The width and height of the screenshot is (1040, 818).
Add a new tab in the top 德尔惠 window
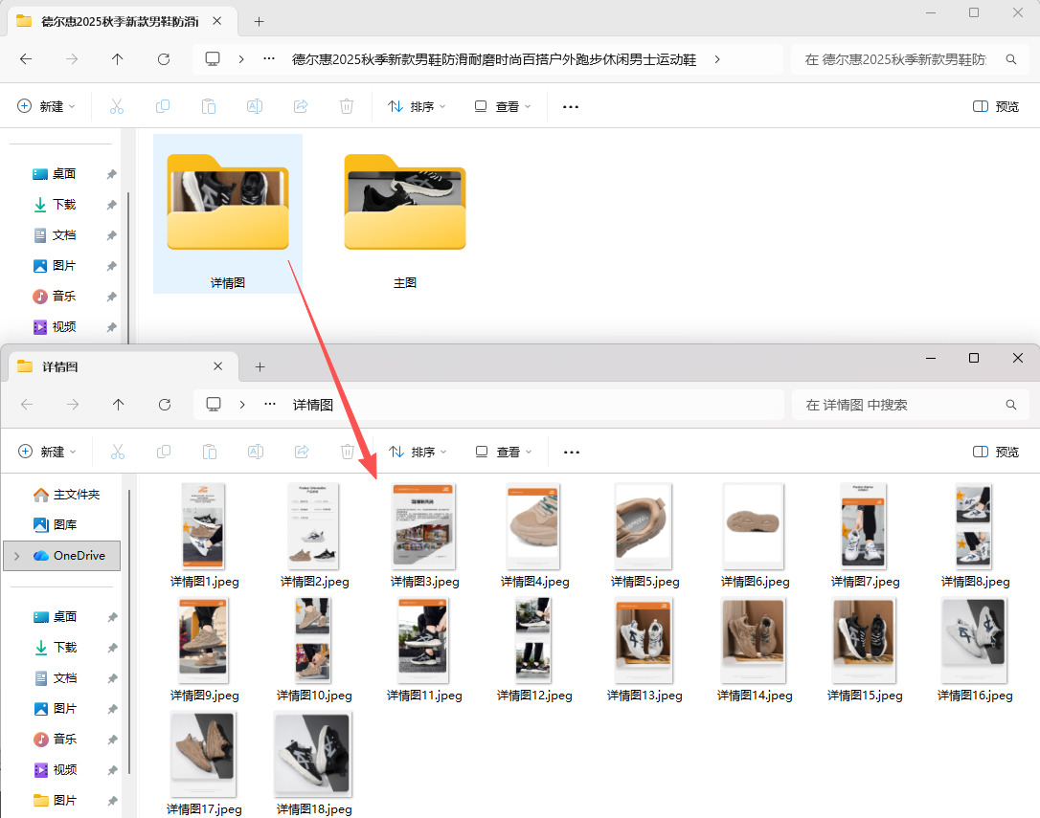click(x=259, y=21)
